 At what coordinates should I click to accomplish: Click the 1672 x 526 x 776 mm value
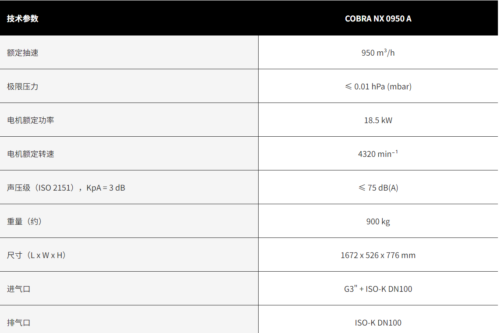pos(378,255)
